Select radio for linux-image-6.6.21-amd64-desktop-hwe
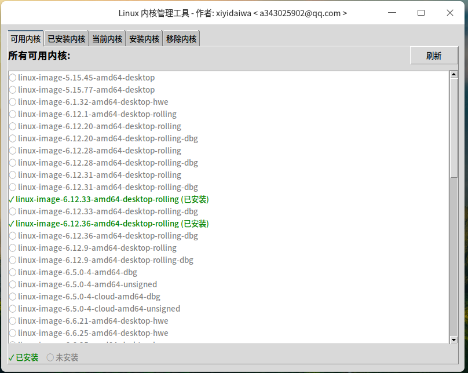This screenshot has width=468, height=373. [x=13, y=321]
